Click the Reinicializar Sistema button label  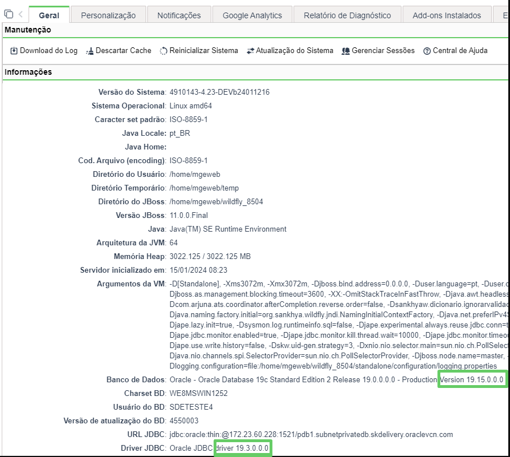pos(204,51)
